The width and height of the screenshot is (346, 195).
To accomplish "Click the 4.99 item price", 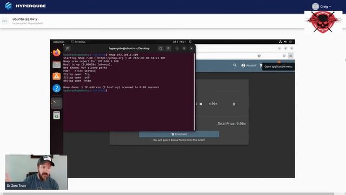I will point(213,103).
